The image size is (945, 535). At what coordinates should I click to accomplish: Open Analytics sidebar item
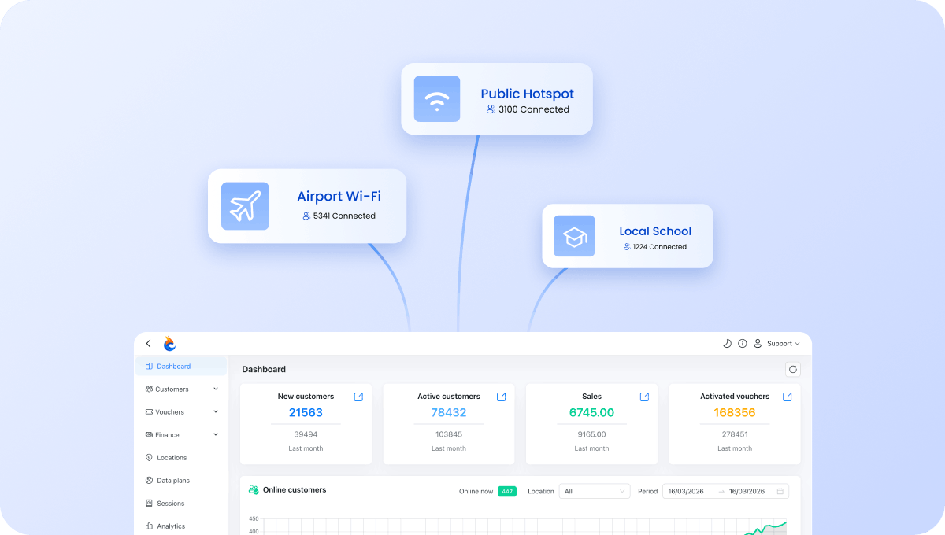(x=181, y=526)
